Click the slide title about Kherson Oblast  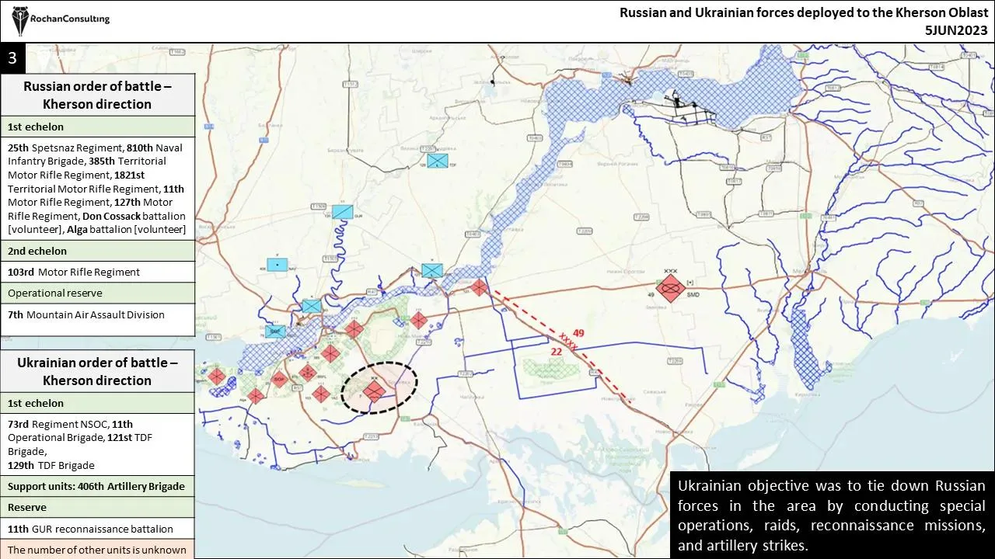803,21
